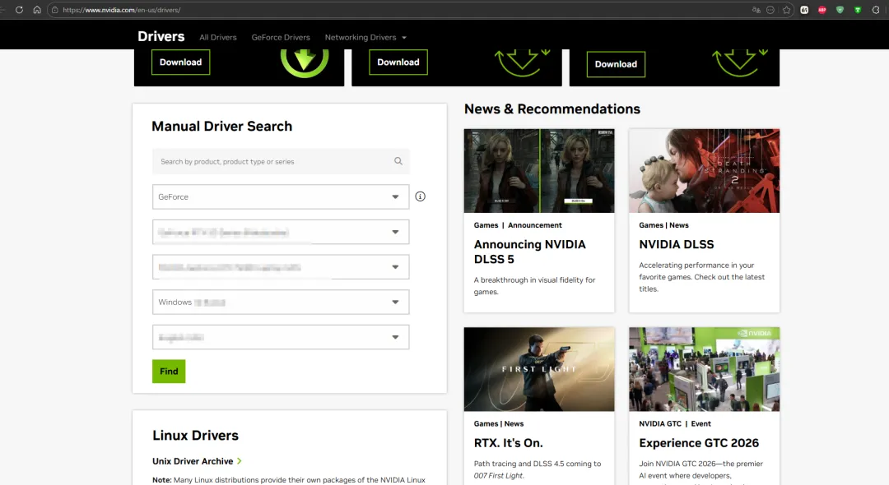The width and height of the screenshot is (889, 485).
Task: Reload the page with the refresh icon
Action: 19,10
